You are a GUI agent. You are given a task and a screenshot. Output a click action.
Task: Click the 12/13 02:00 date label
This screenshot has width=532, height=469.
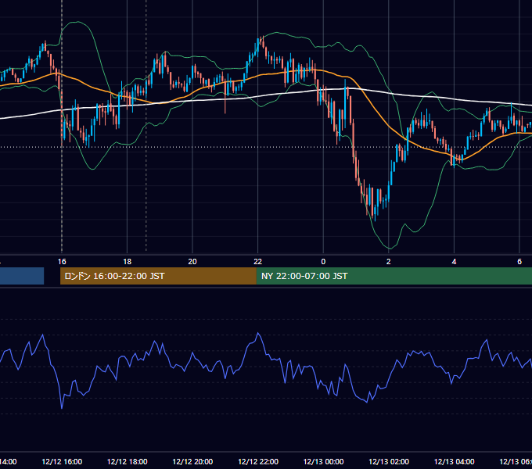[389, 461]
